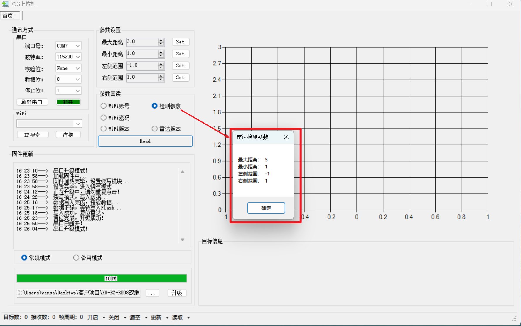Increase 右侧范围 with the up arrow
This screenshot has width=521, height=326.
(x=161, y=76)
